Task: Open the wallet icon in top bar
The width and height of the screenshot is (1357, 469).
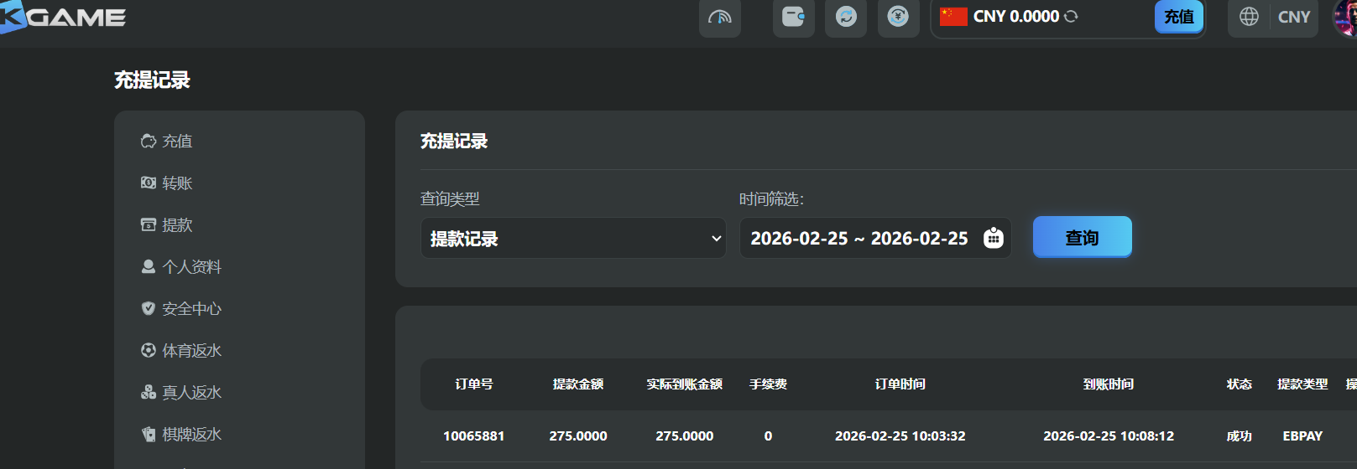Action: [793, 17]
